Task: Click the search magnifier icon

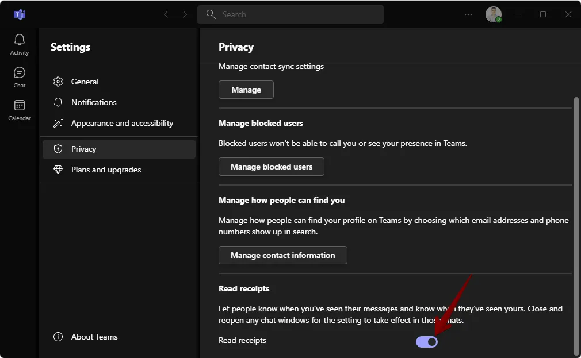Action: pyautogui.click(x=211, y=14)
